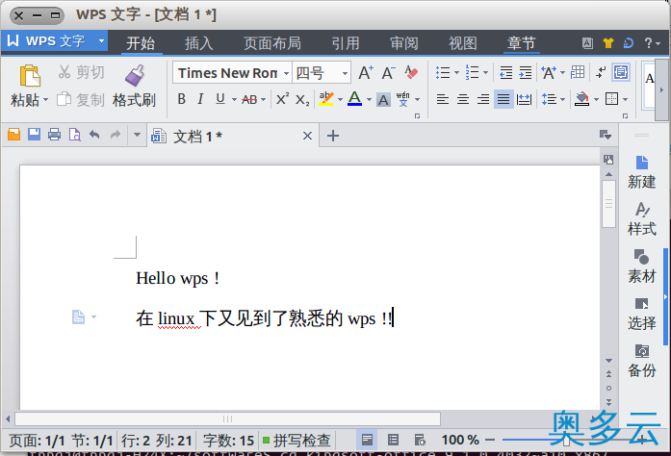Screen dimensions: 671x456
Task: Open print preview icon
Action: pos(74,135)
